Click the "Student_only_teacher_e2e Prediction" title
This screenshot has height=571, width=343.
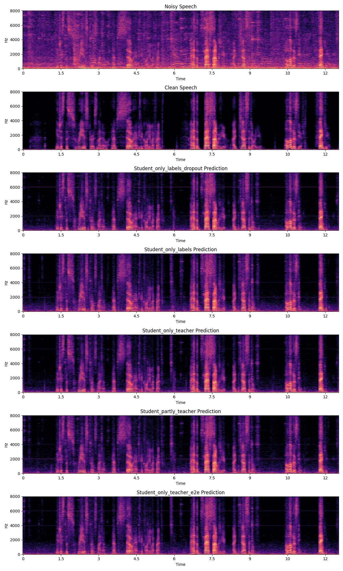[x=180, y=492]
